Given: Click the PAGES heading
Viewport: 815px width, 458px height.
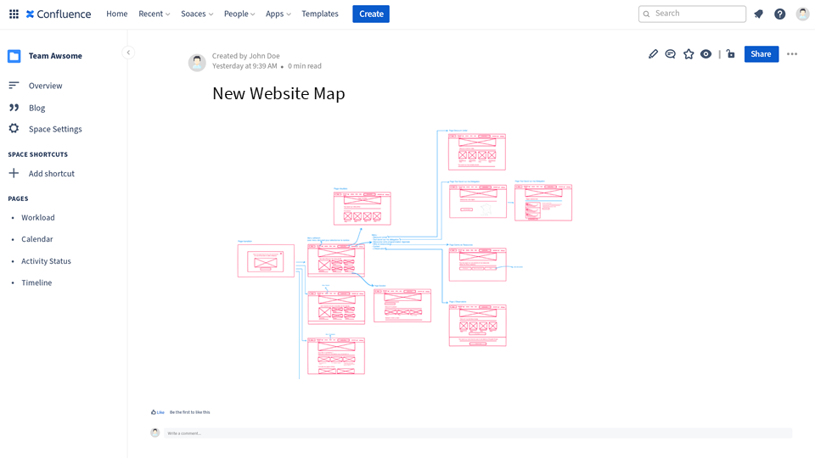Looking at the screenshot, I should [x=18, y=198].
